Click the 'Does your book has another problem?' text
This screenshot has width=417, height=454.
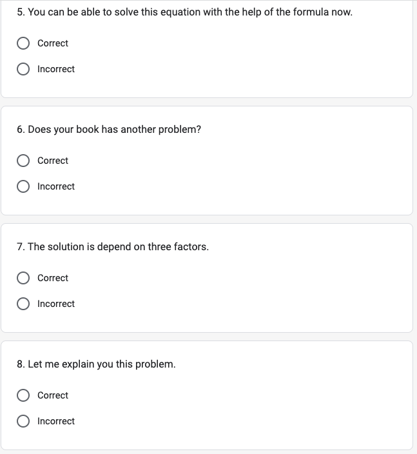tap(109, 130)
